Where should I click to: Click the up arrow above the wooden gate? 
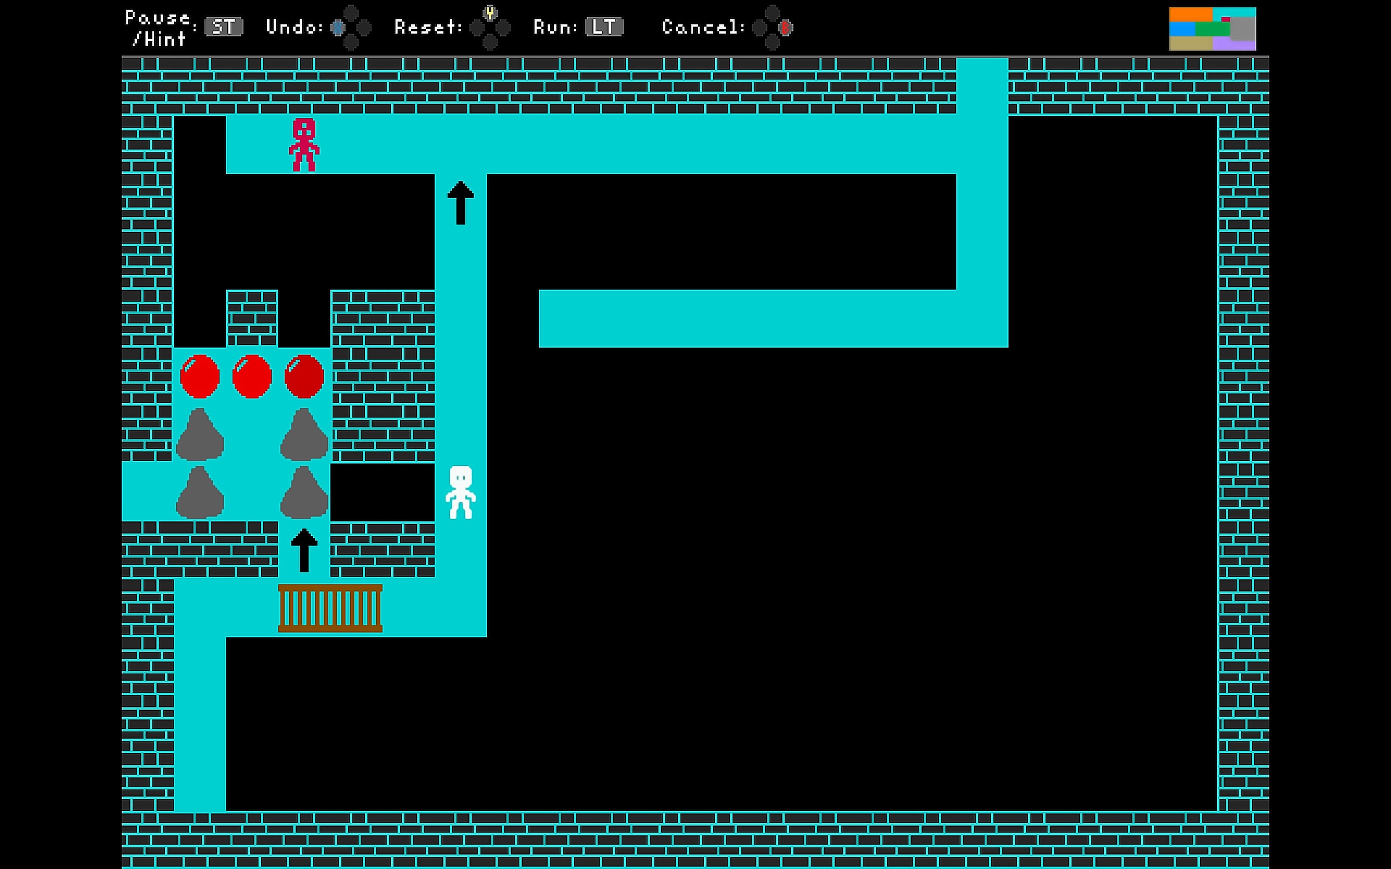[304, 550]
